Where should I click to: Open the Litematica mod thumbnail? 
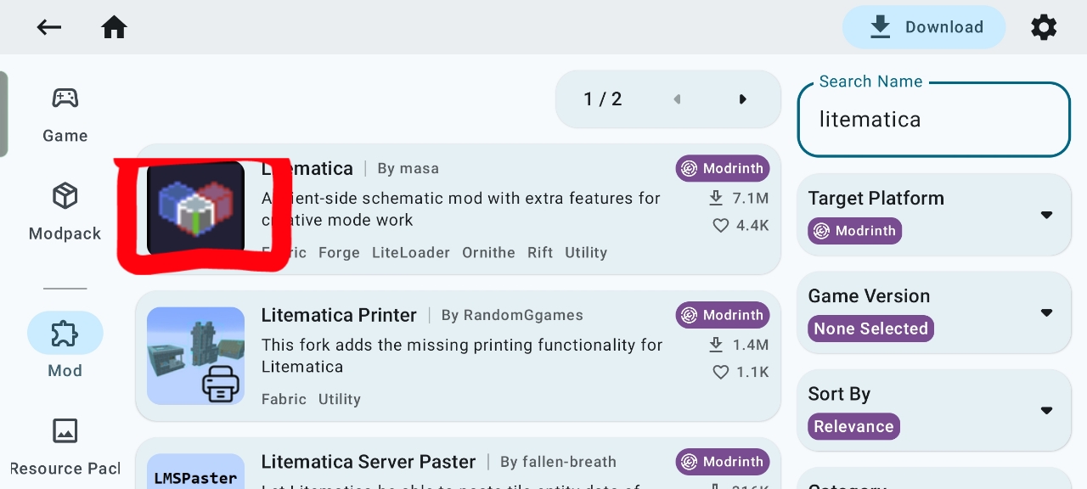point(196,209)
